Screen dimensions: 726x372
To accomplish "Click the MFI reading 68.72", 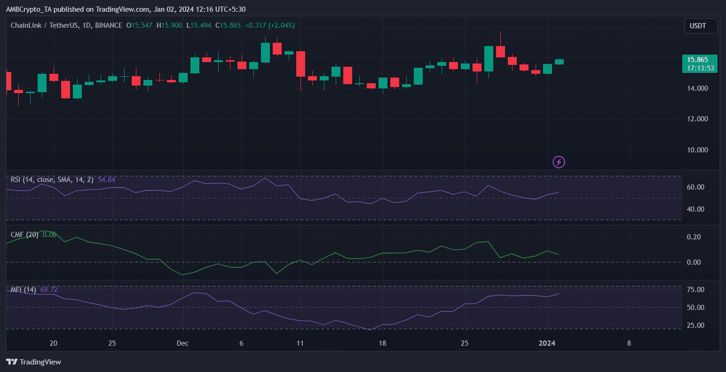I will [49, 290].
